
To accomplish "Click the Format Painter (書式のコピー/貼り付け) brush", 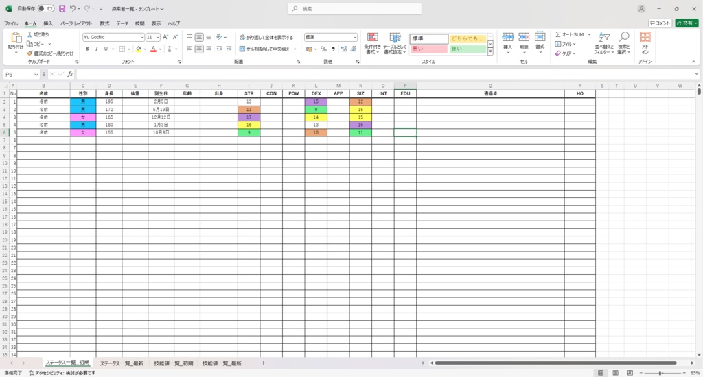I will pyautogui.click(x=30, y=53).
